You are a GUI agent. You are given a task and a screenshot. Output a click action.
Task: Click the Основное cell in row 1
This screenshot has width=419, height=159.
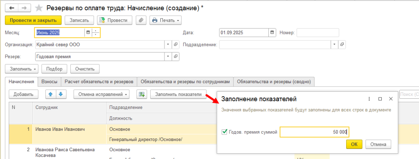[x=162, y=129]
